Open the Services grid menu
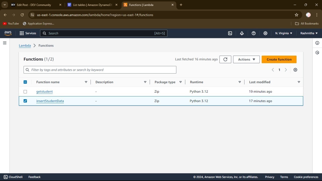 tap(28, 33)
